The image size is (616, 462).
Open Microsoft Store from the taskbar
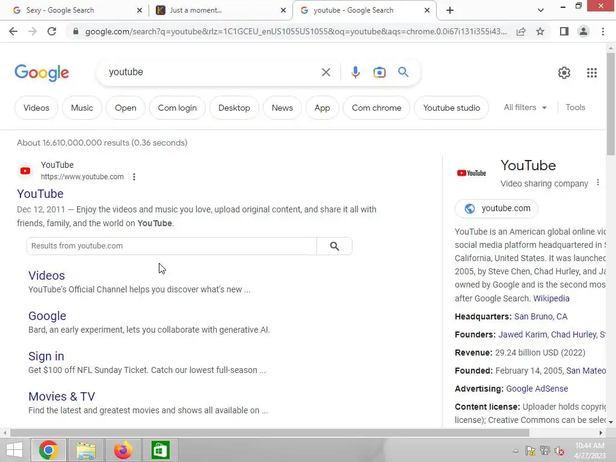coord(160,450)
